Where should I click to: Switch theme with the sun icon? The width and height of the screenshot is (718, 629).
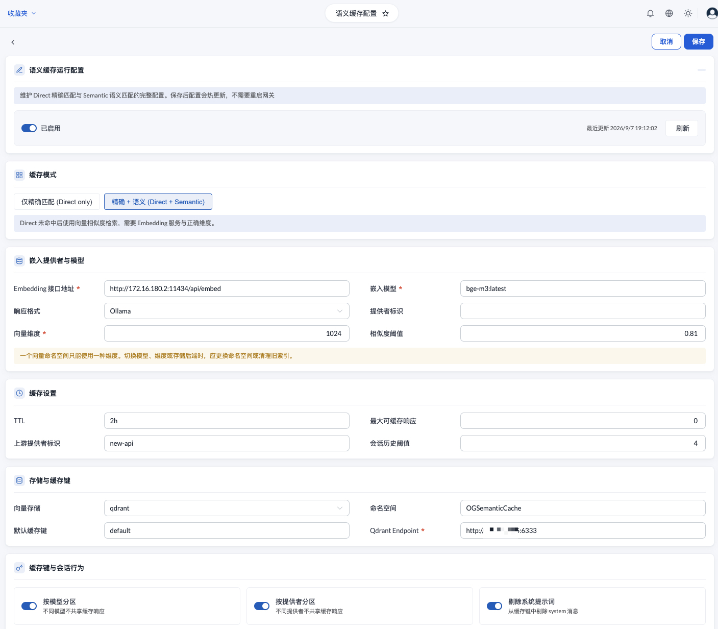(688, 13)
